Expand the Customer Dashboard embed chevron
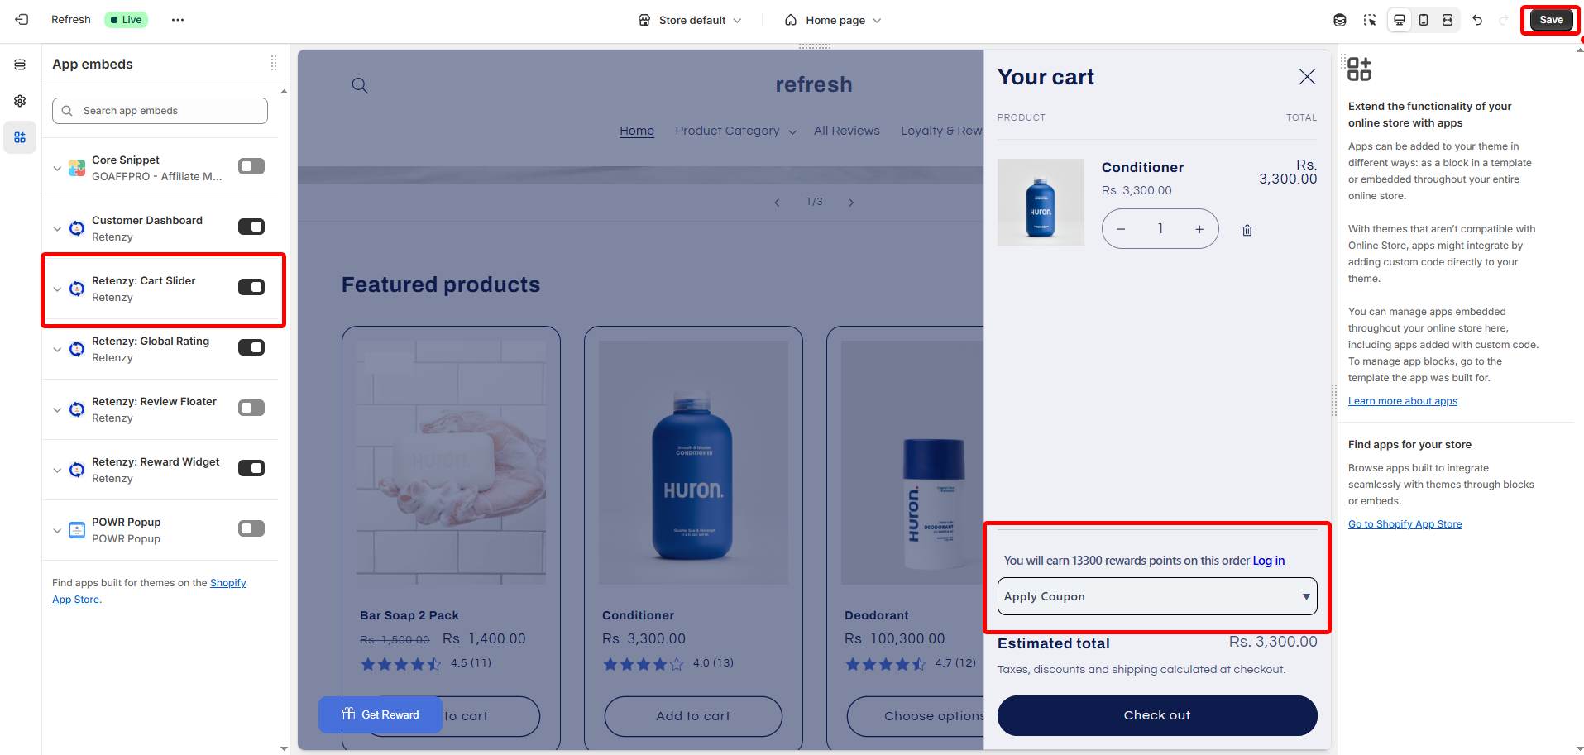The width and height of the screenshot is (1584, 755). [x=57, y=228]
